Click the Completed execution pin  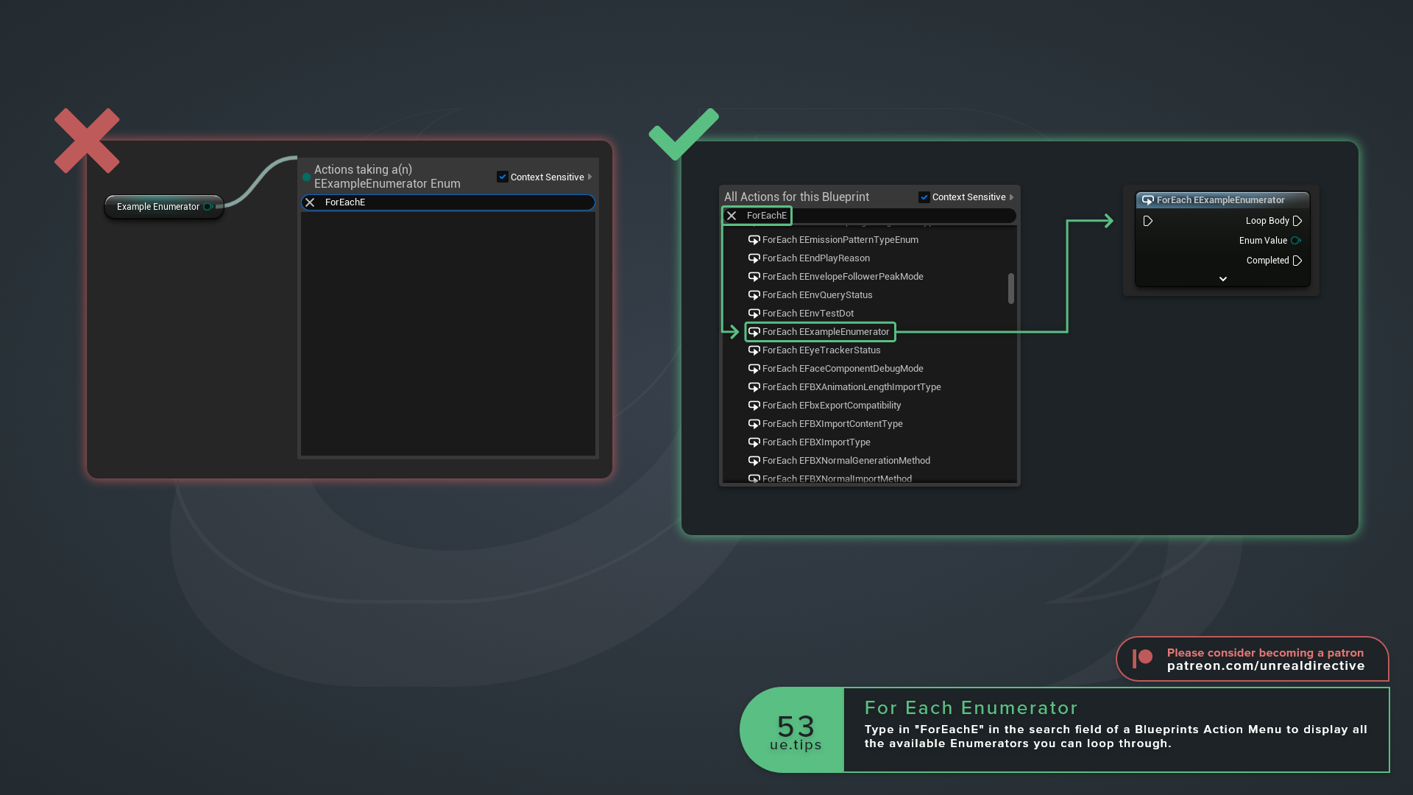[x=1297, y=260]
